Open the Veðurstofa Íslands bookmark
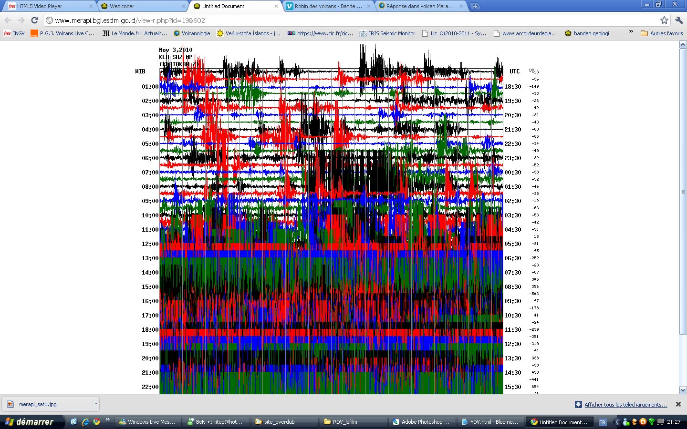 tap(249, 33)
